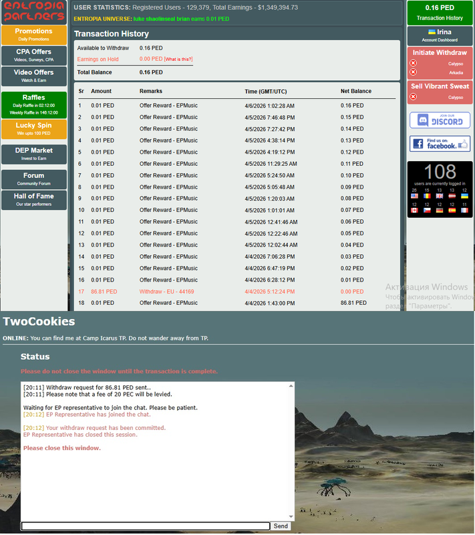
Task: Click the Entropia Partners logo
Action: pyautogui.click(x=33, y=11)
